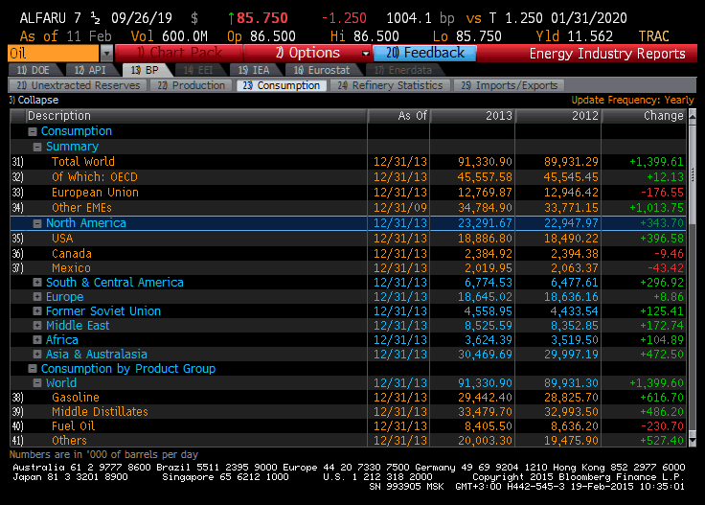Viewport: 705px width, 505px height.
Task: Select the Gasoline row
Action: (348, 398)
